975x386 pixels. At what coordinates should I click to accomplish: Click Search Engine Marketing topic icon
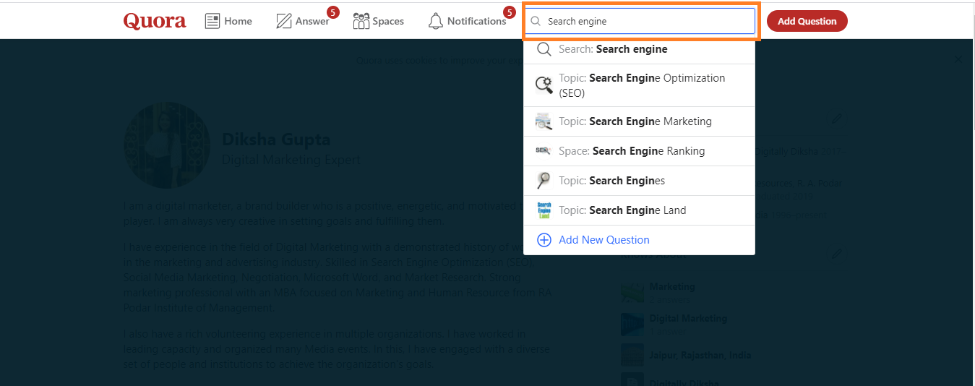[x=544, y=121]
